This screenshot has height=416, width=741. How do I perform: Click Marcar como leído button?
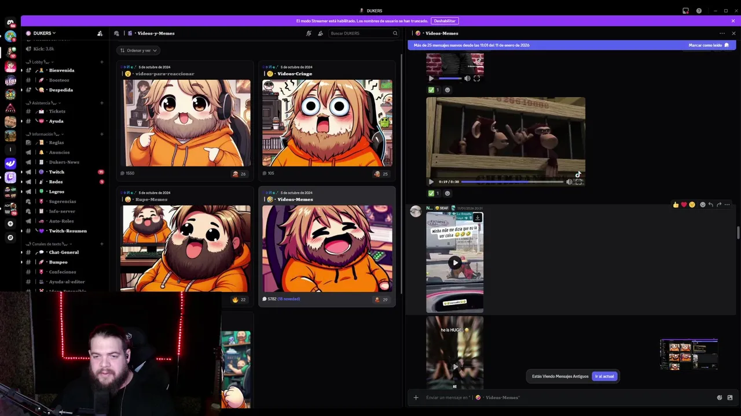(709, 45)
